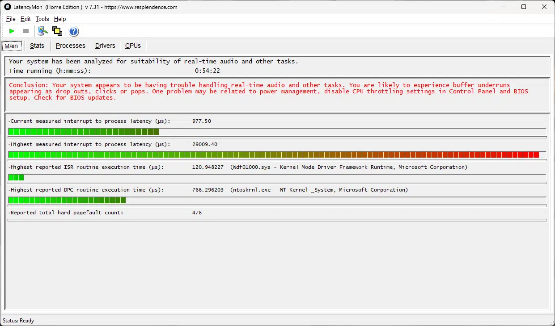Click the red Conclusion warning text
The height and width of the screenshot is (326, 555).
pos(268,91)
